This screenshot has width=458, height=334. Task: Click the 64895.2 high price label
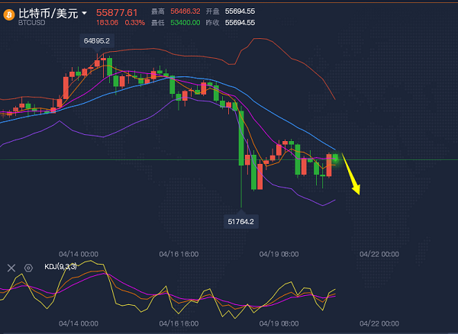(x=96, y=40)
